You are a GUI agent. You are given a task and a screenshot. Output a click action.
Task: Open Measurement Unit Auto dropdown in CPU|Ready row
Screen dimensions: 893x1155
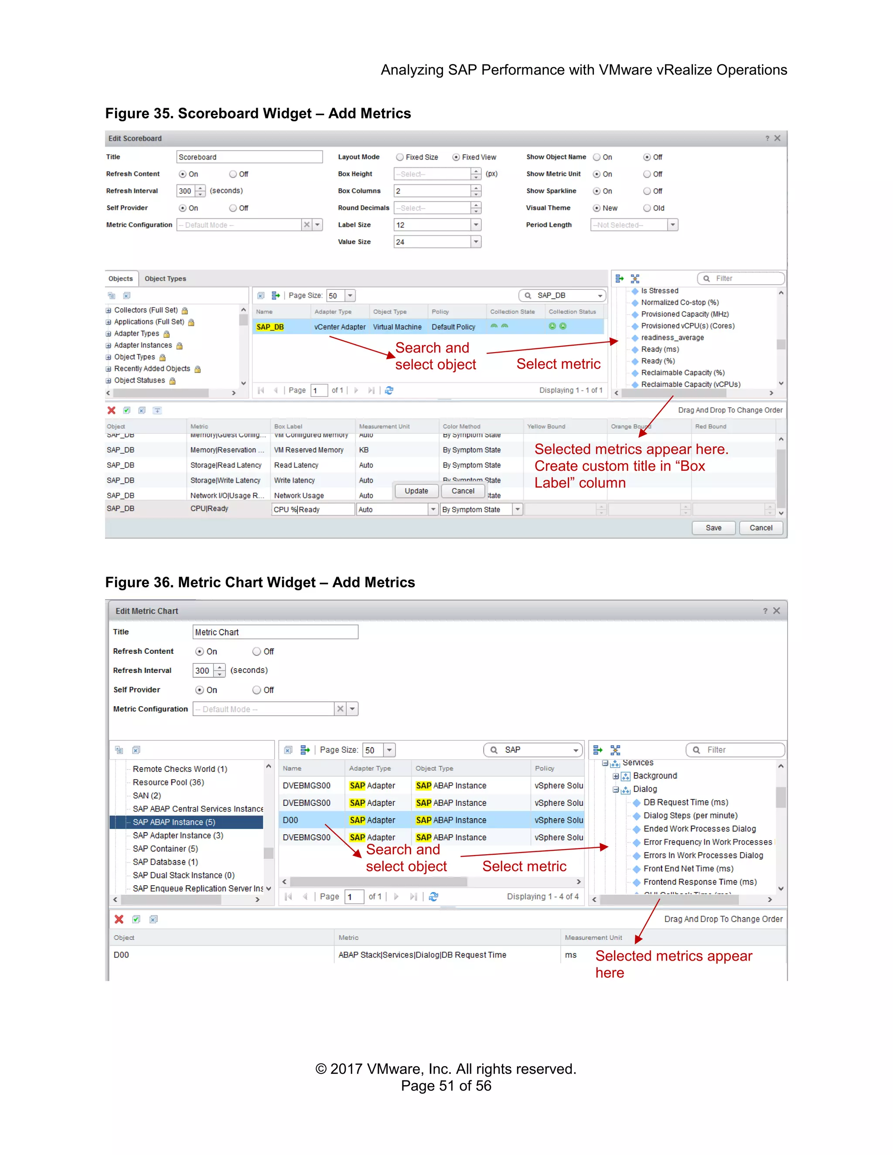(433, 509)
